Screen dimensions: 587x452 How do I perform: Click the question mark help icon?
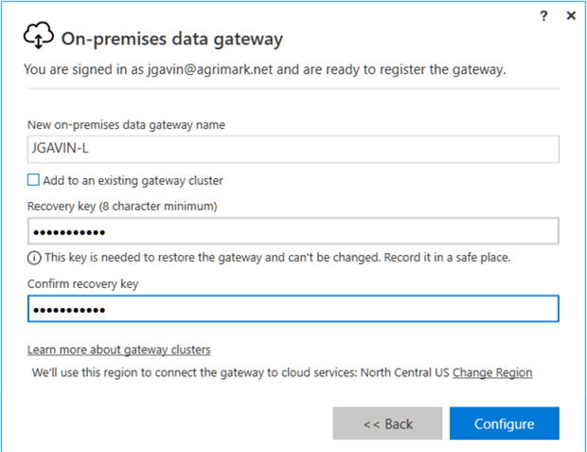click(543, 16)
